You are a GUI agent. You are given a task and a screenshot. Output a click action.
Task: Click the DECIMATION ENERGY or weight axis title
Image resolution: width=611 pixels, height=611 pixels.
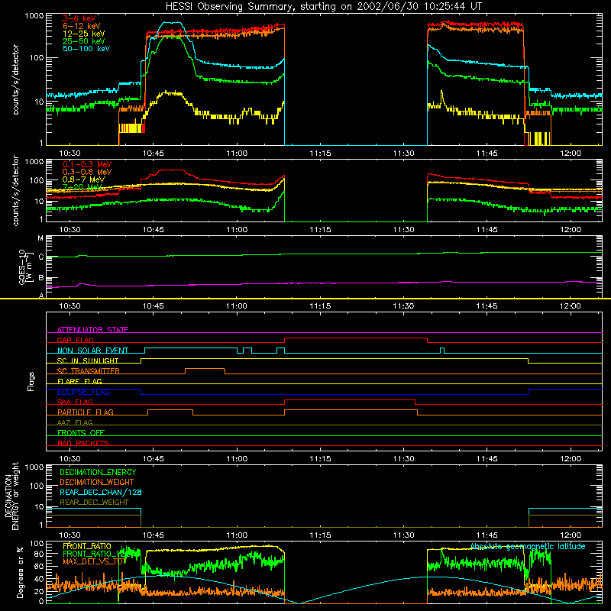11,496
